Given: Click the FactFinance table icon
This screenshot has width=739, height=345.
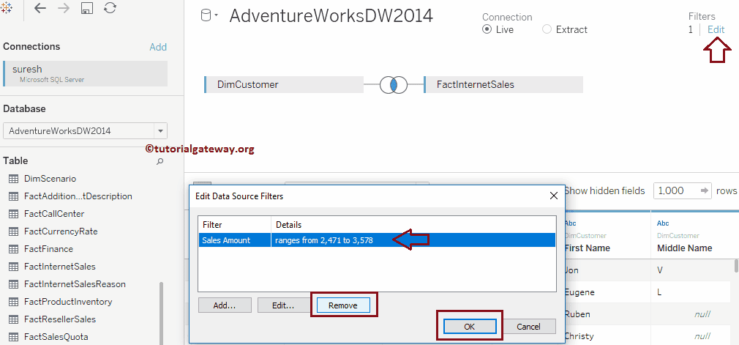Looking at the screenshot, I should [x=13, y=249].
